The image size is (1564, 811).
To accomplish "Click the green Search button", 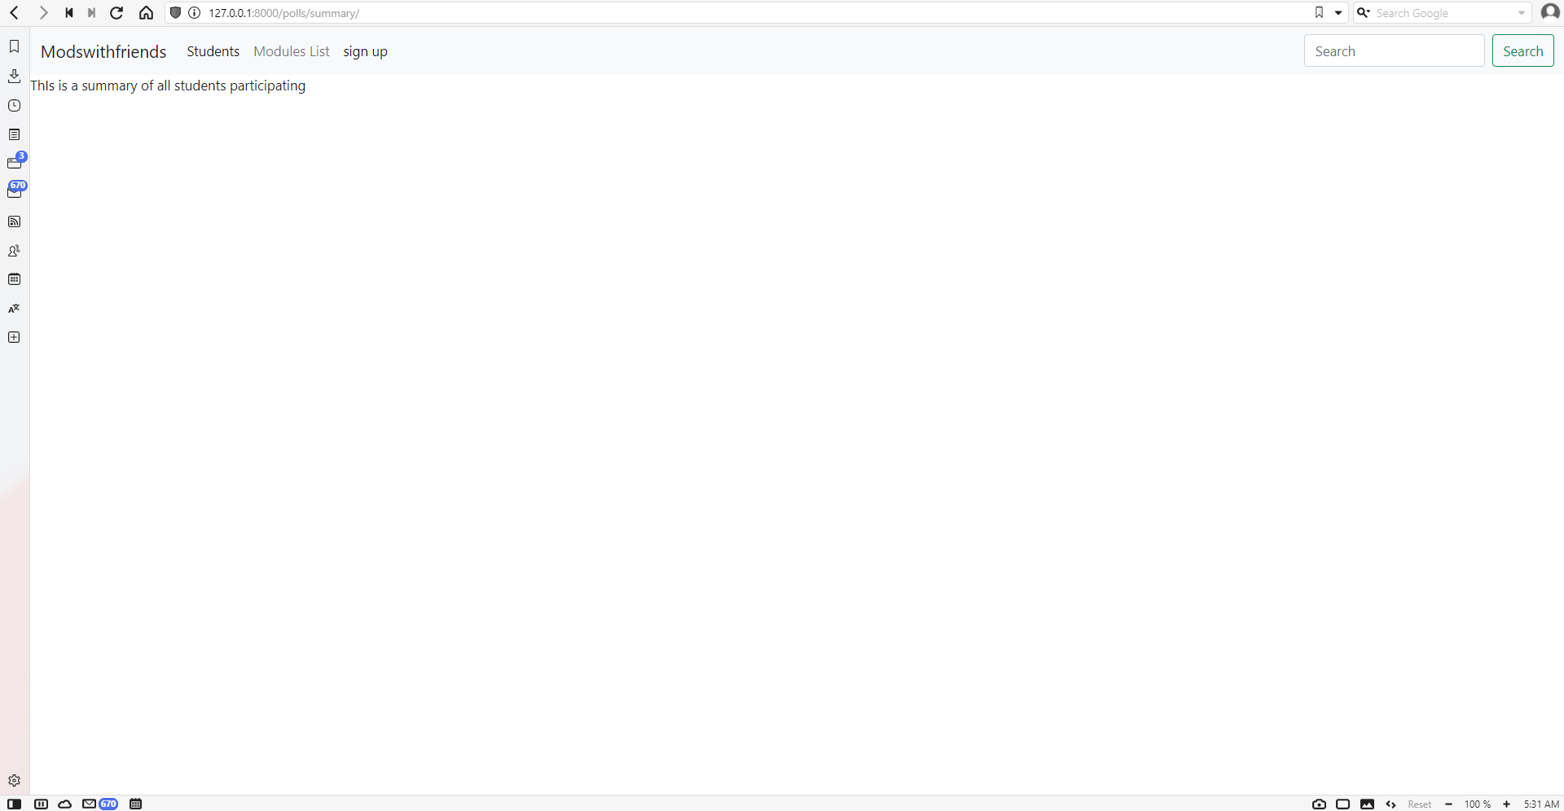I will pos(1522,50).
